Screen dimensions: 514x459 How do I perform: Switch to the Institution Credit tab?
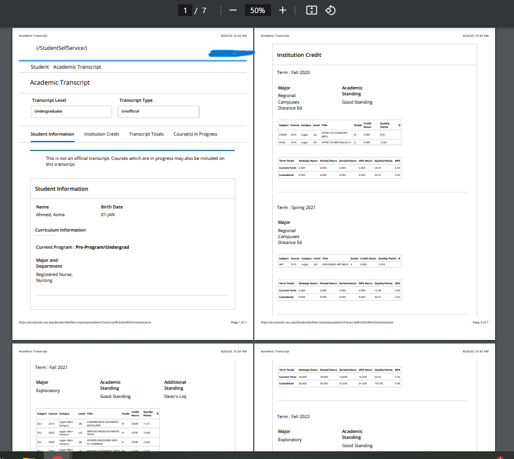pos(102,134)
